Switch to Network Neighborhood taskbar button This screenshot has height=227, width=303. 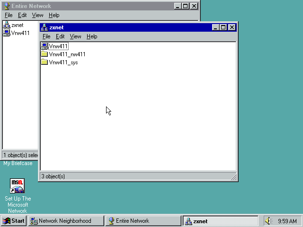tap(66, 221)
